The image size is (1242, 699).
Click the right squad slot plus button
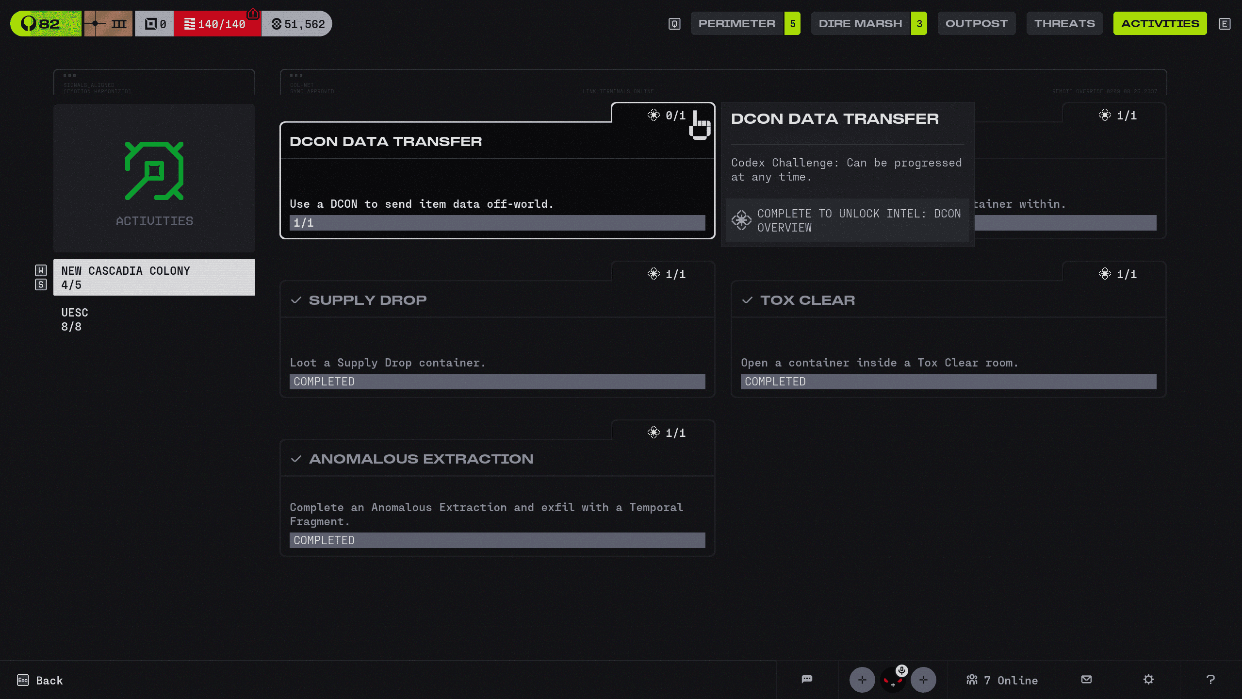(923, 680)
